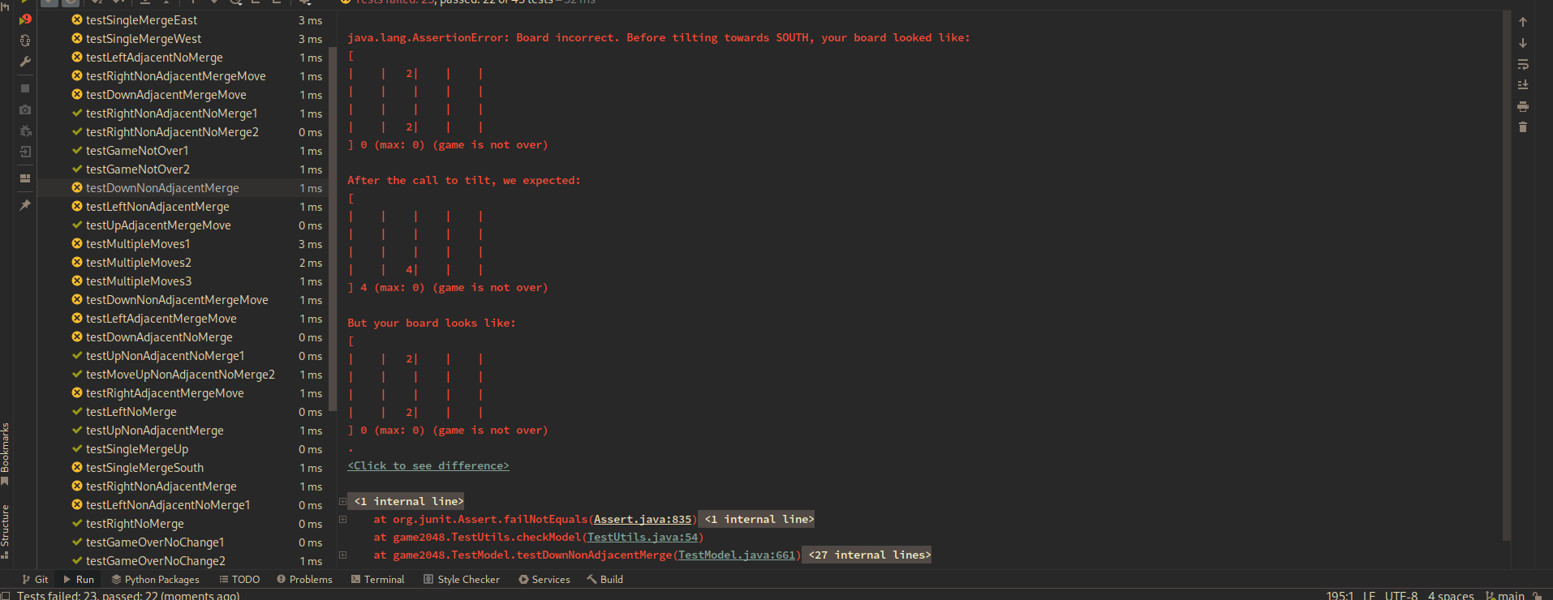The height and width of the screenshot is (600, 1553).
Task: Jump to previous stack frame with up arrow
Action: pos(1523,22)
